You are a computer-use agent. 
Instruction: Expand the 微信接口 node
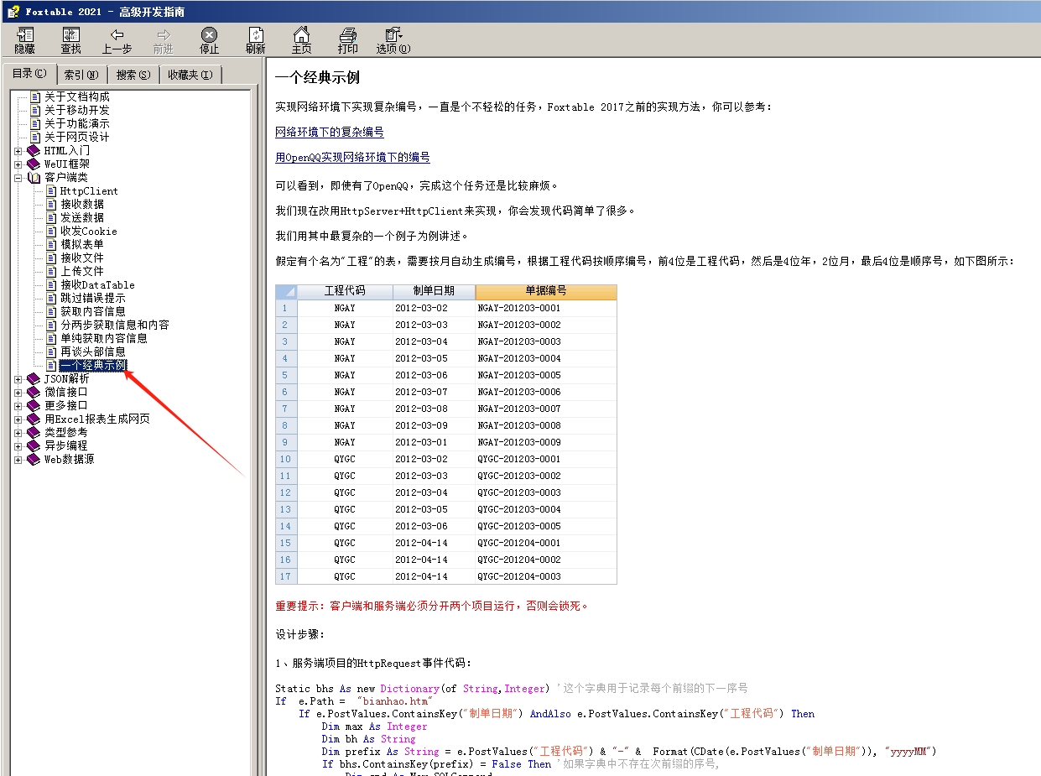point(18,393)
